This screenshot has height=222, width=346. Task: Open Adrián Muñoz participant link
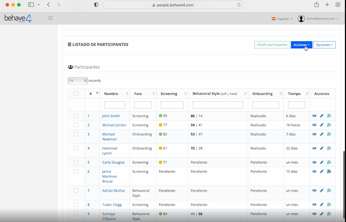(113, 191)
